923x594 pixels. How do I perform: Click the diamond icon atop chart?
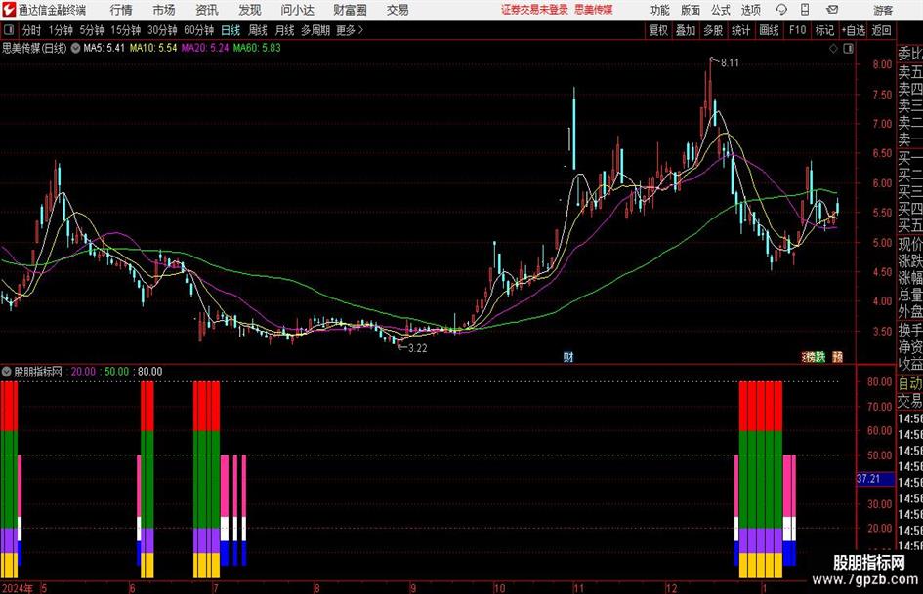pos(833,49)
